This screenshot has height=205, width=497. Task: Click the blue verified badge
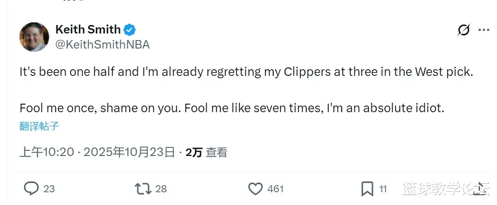click(x=130, y=30)
